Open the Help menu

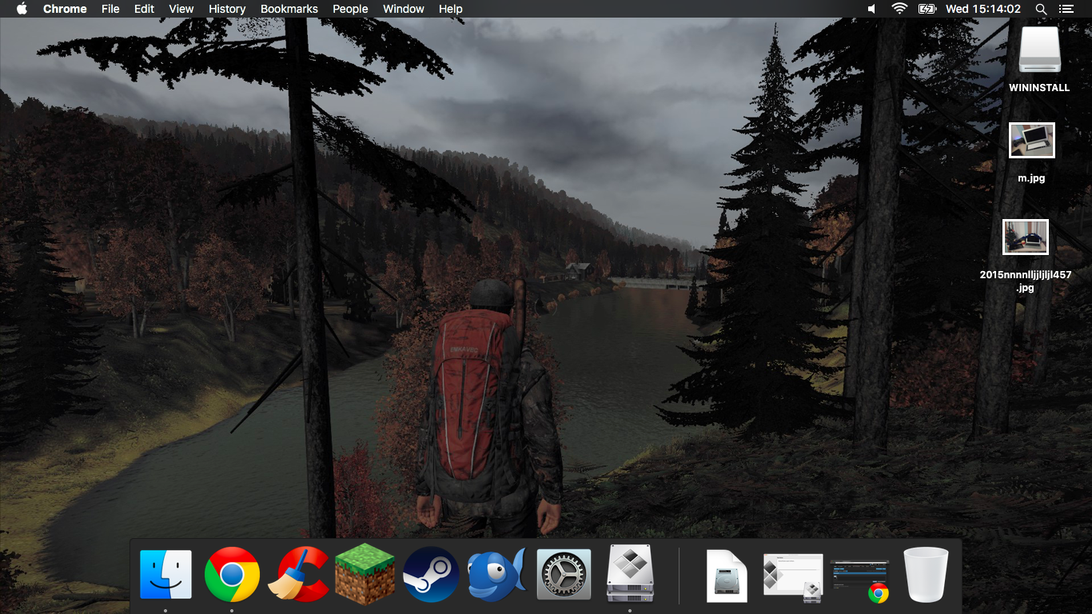click(451, 9)
